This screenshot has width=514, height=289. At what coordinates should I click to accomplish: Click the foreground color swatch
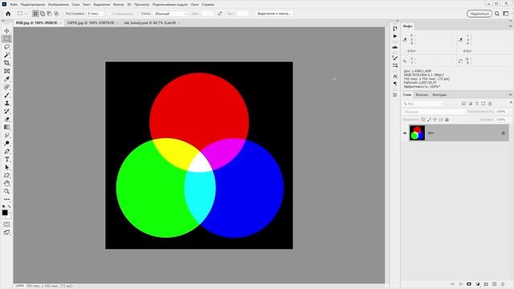(x=5, y=213)
